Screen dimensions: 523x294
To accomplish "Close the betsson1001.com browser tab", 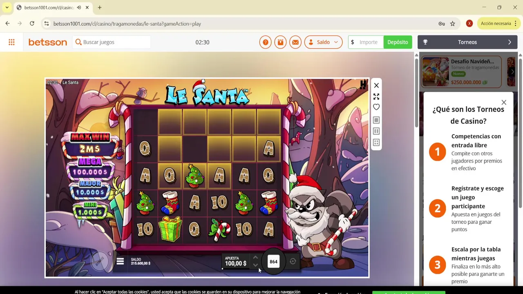I will pos(87,7).
